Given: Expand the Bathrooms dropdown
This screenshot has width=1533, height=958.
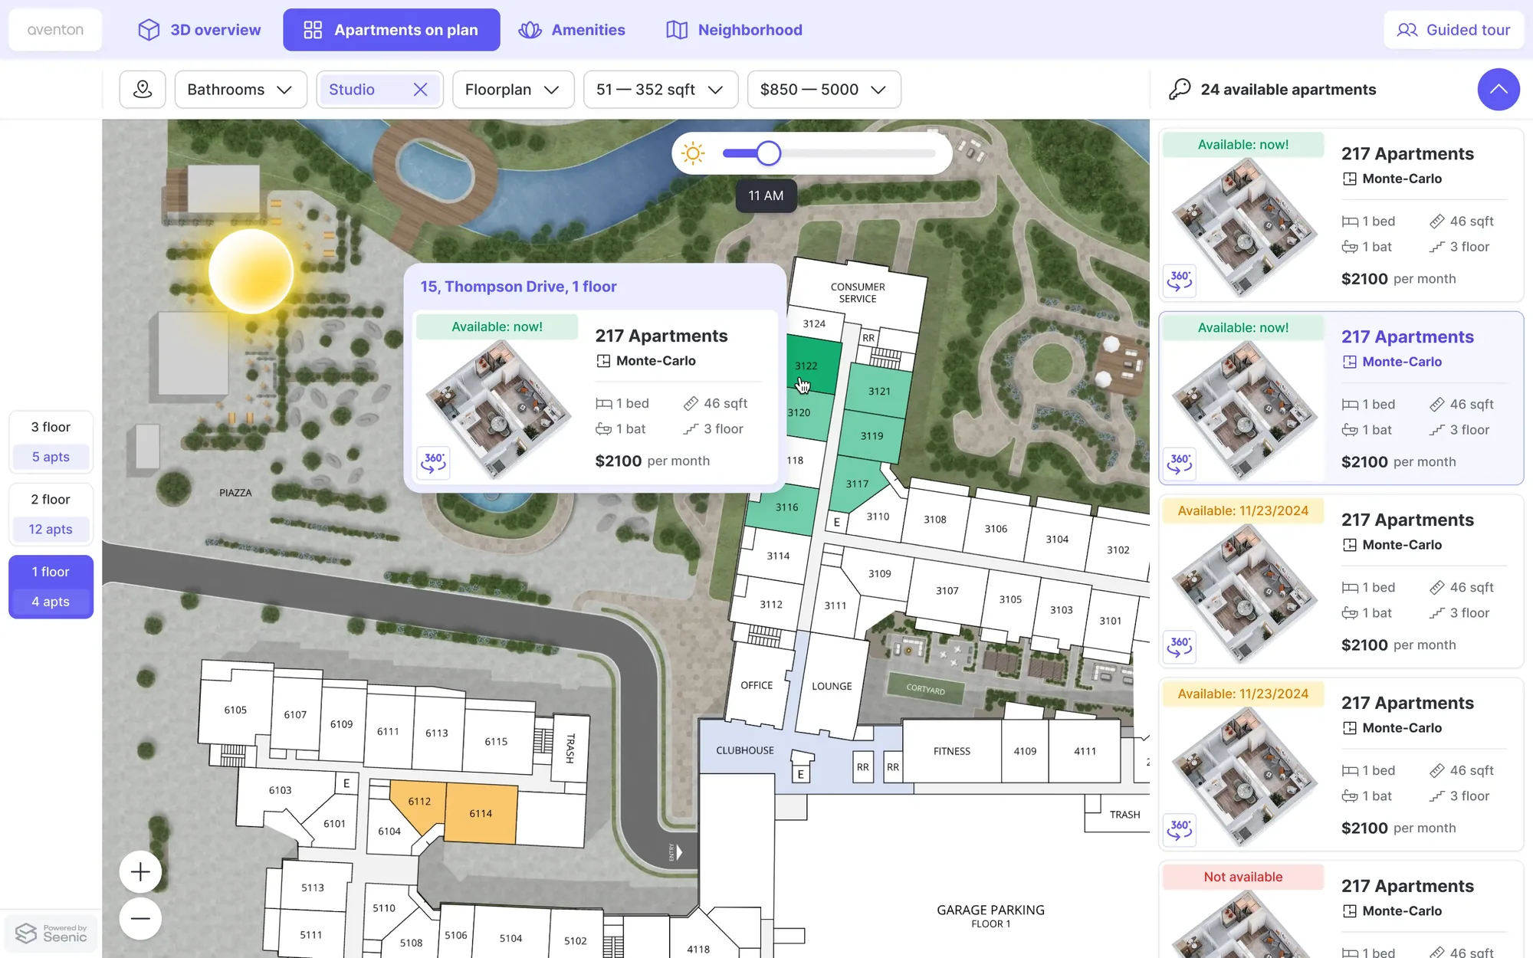Looking at the screenshot, I should tap(241, 90).
